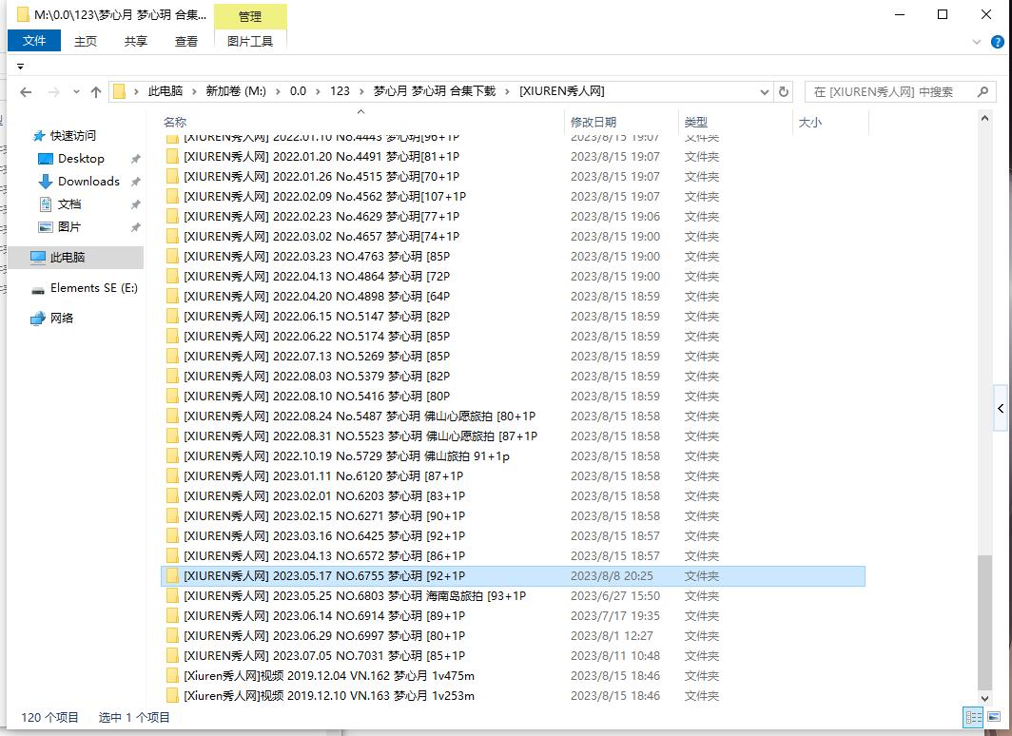The width and height of the screenshot is (1012, 736).
Task: Open the Quick Access Toolbar customize dropdown
Action: coord(20,67)
